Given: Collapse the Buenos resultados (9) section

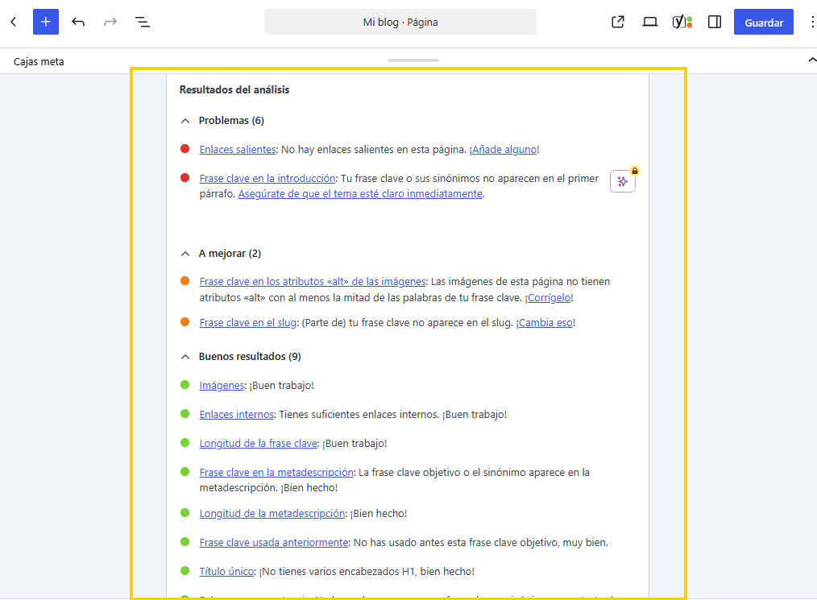Looking at the screenshot, I should point(185,357).
